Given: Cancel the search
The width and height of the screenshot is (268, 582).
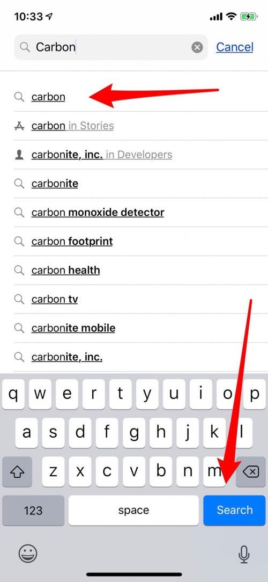Looking at the screenshot, I should [235, 47].
